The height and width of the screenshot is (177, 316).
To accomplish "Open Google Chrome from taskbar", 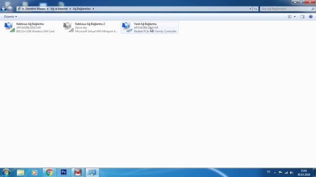I will coord(49,173).
